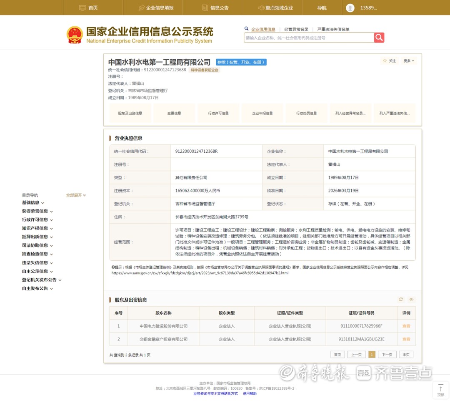Expand 获得荣誉信息 in directory navigation

[x=37, y=211]
